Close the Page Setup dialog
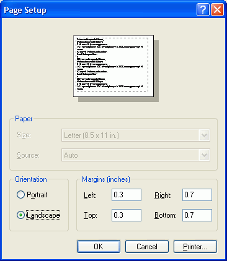 217,10
